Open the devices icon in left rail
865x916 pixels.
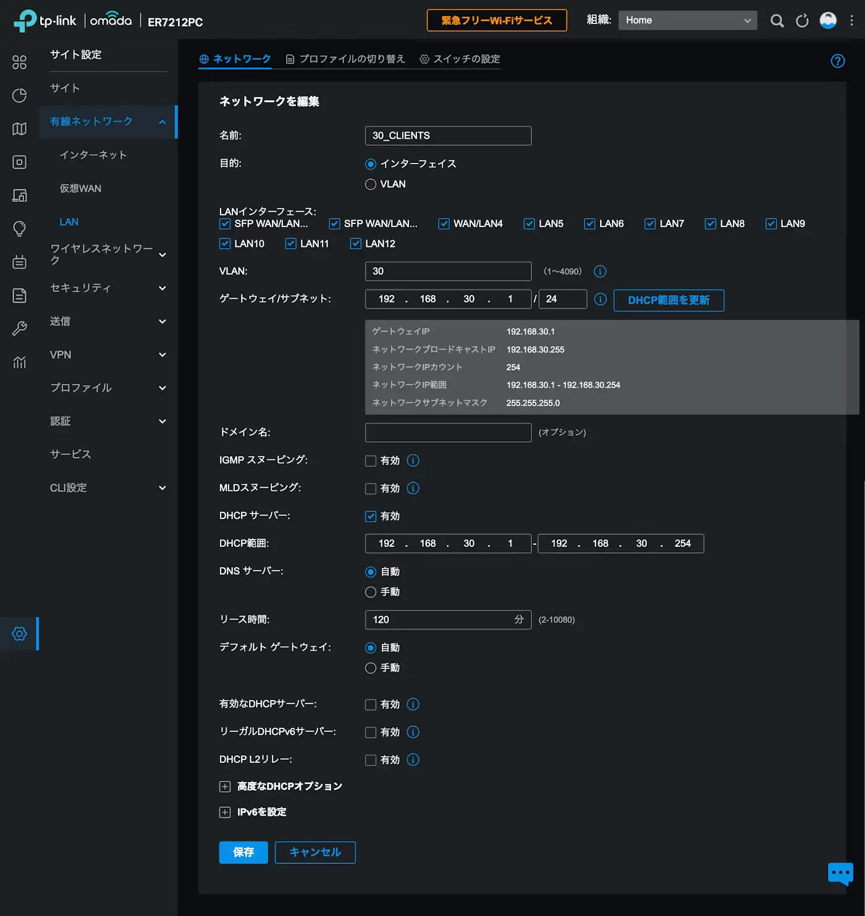click(19, 162)
